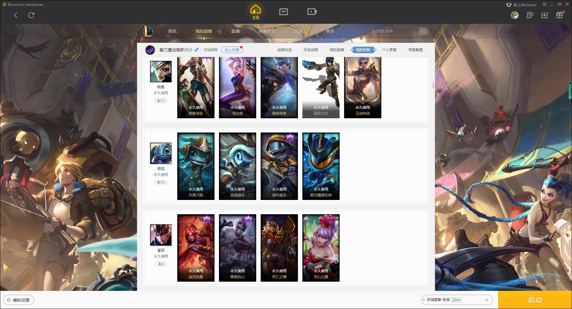
Task: Open the 英雄大全 tab
Action: pos(267,31)
